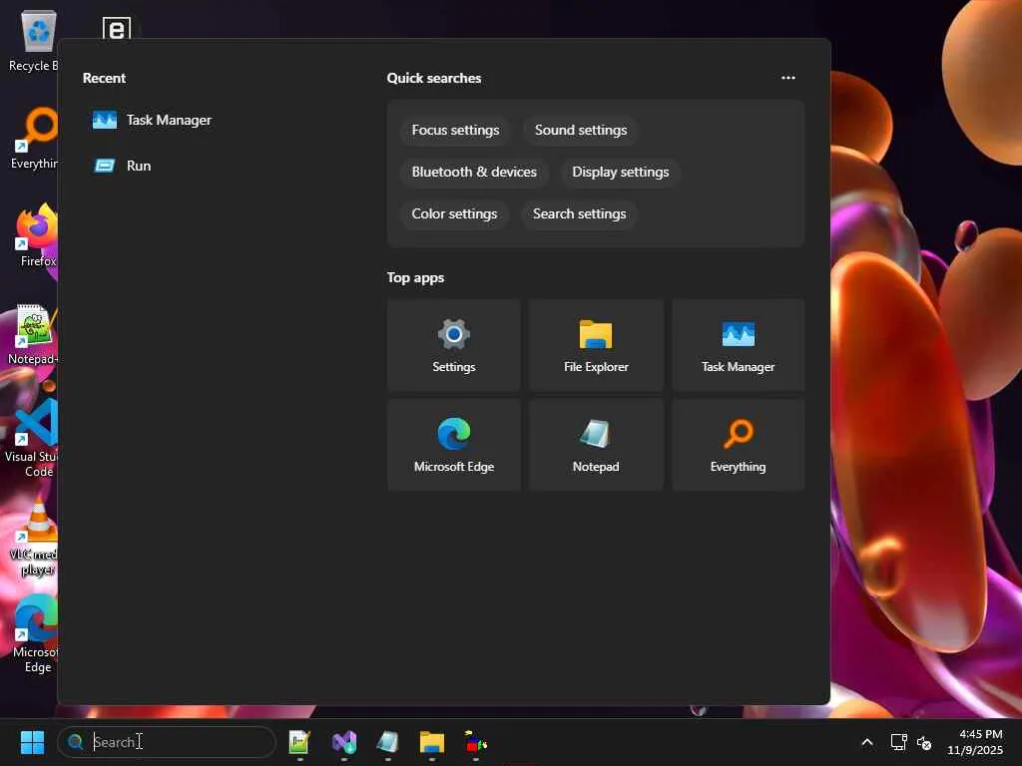Launch Task Manager tile in Top apps
The height and width of the screenshot is (766, 1022).
tap(738, 345)
